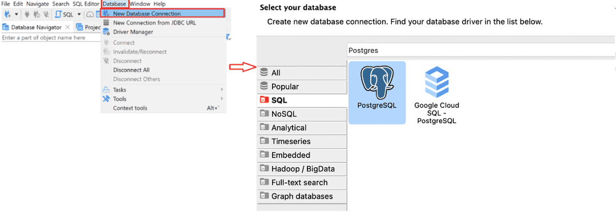Select the PostgreSQL elephant driver icon
Viewport: 616px width, 214px height.
click(377, 93)
